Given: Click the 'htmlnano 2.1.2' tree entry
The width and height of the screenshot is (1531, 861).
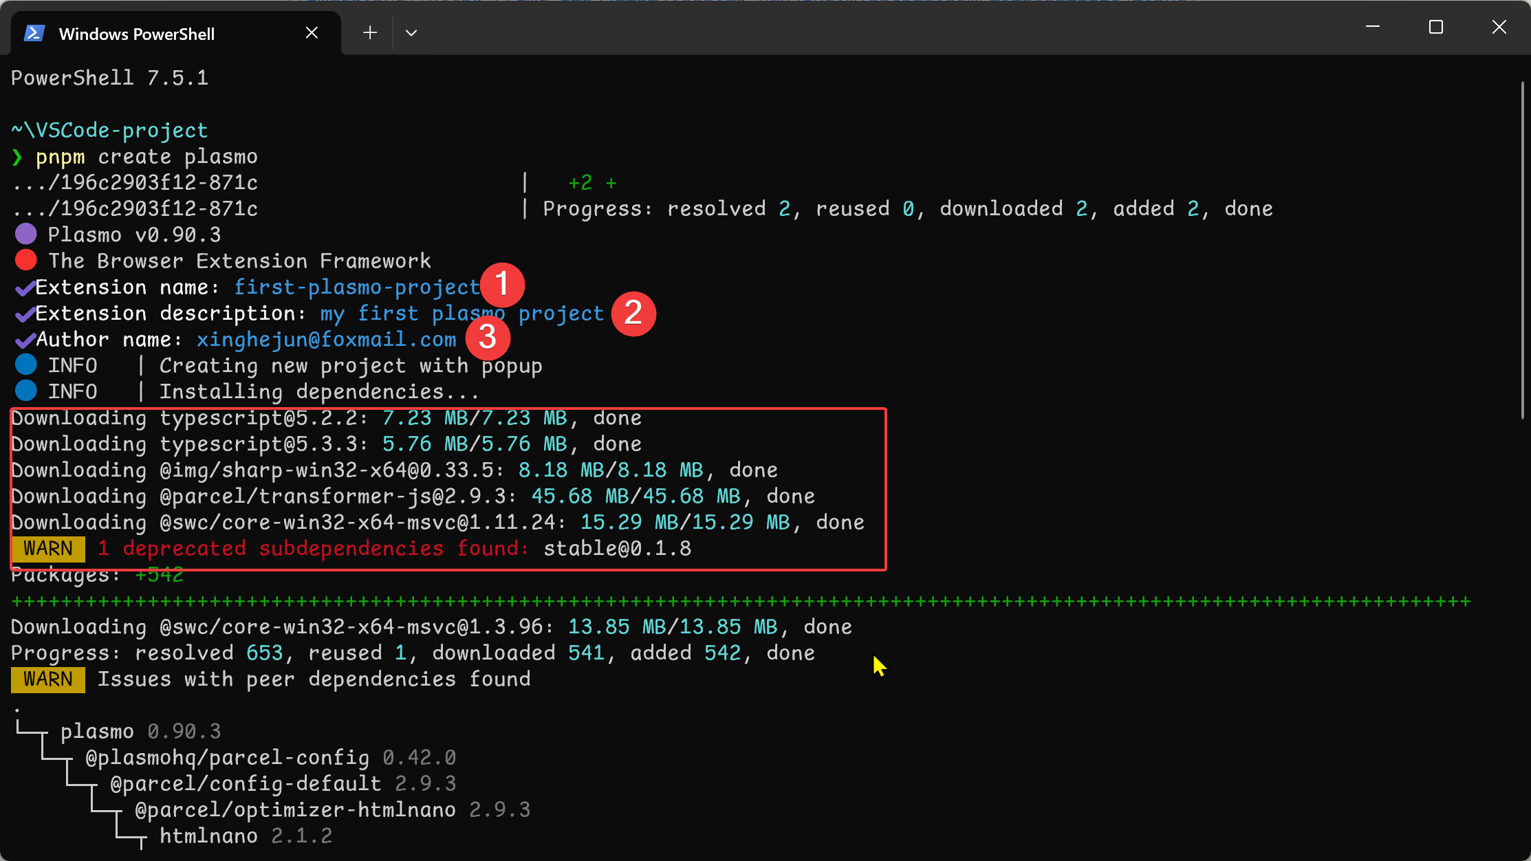Looking at the screenshot, I should coord(246,836).
